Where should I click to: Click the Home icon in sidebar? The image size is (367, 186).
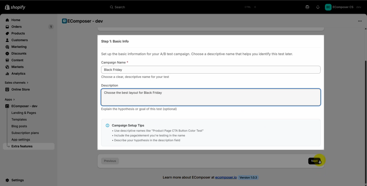click(7, 20)
